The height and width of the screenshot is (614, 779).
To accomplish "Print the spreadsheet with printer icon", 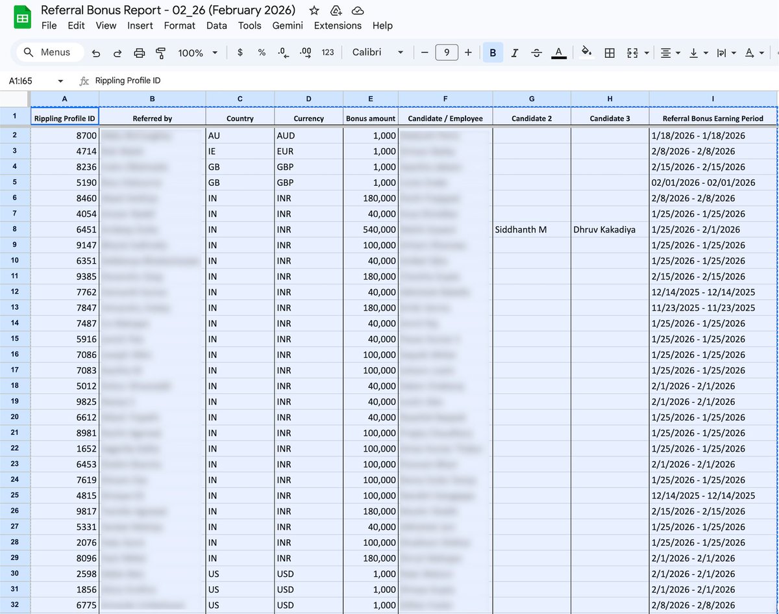I will click(139, 53).
